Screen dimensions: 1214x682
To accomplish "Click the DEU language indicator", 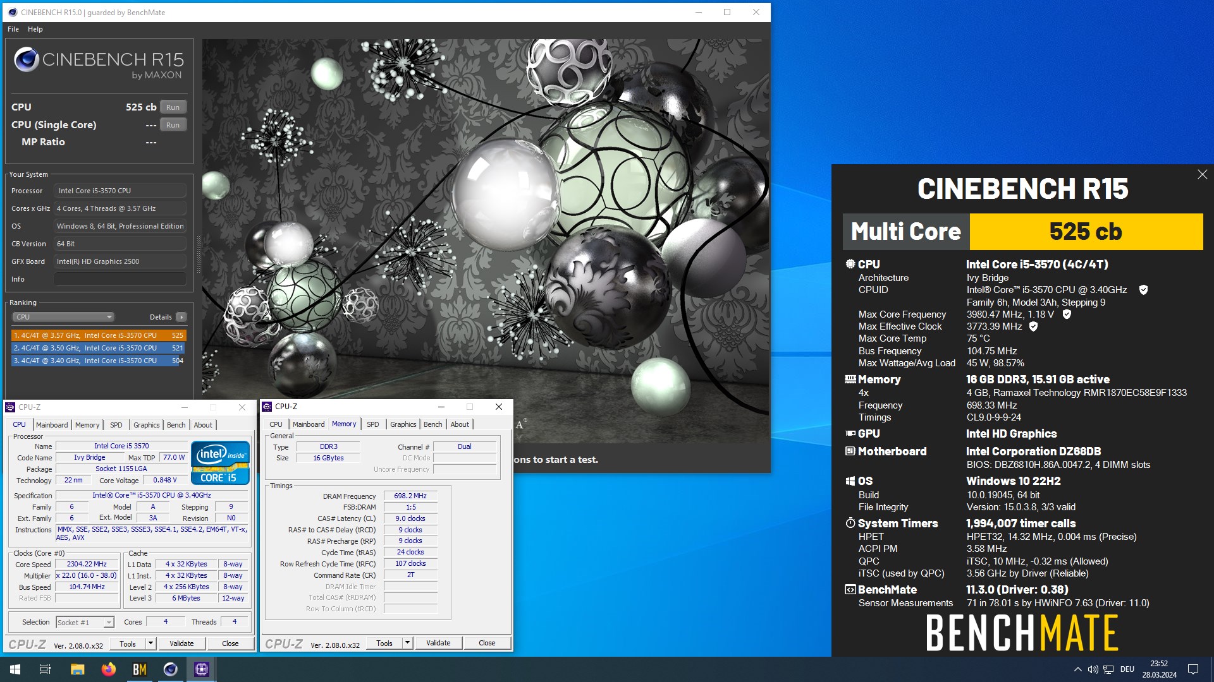I will 1127,669.
